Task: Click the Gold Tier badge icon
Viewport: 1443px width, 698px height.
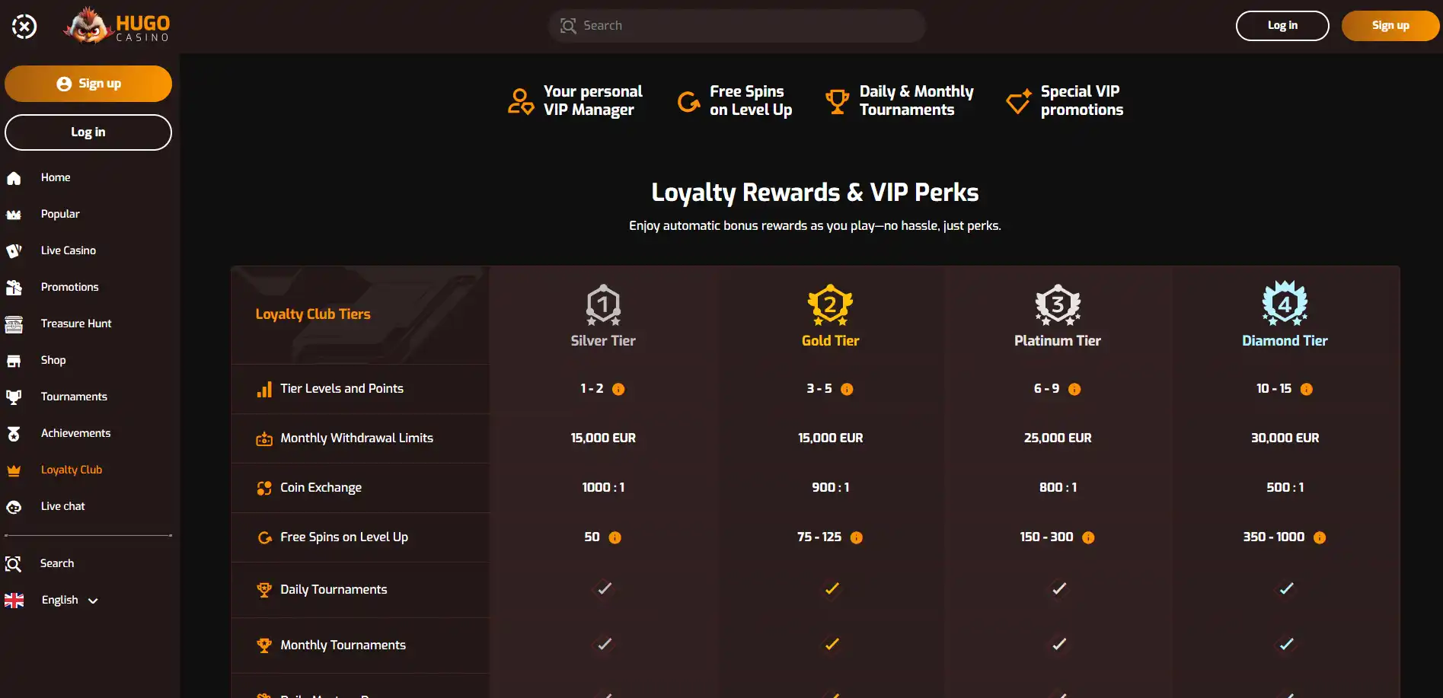Action: [x=830, y=304]
